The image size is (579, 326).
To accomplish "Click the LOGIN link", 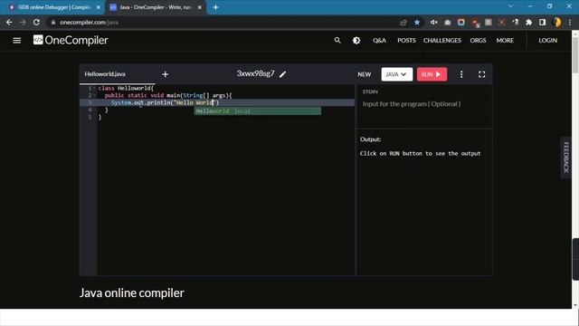I will (x=547, y=40).
